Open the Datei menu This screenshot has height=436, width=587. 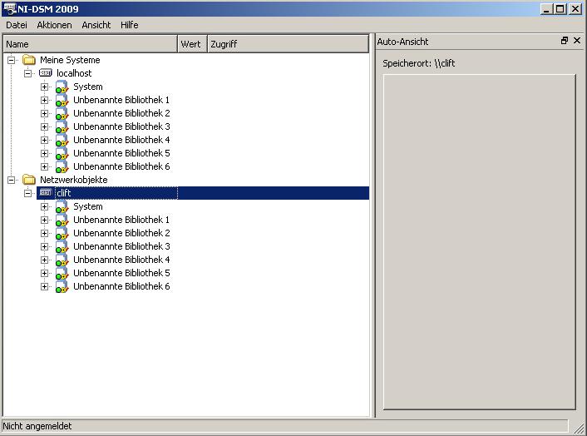coord(17,25)
